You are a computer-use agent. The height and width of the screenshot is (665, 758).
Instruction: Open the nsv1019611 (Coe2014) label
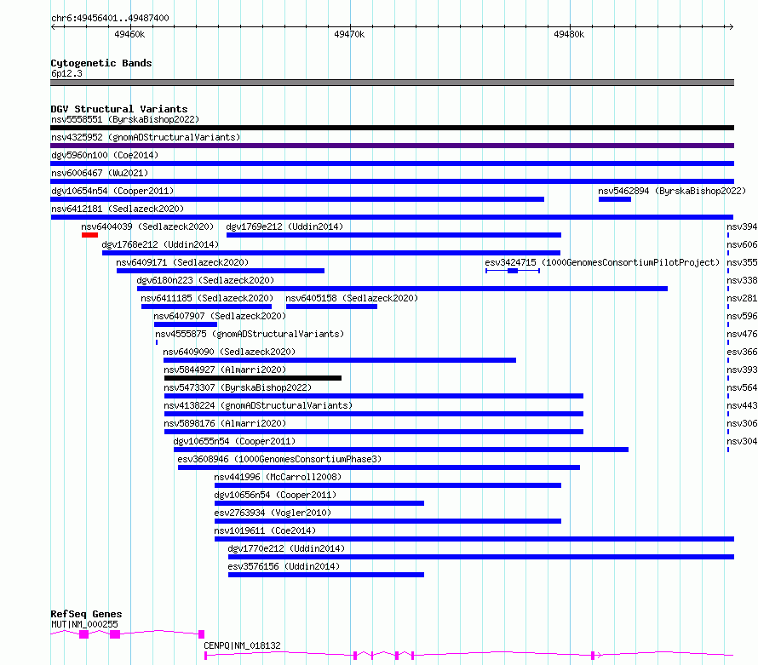click(265, 530)
